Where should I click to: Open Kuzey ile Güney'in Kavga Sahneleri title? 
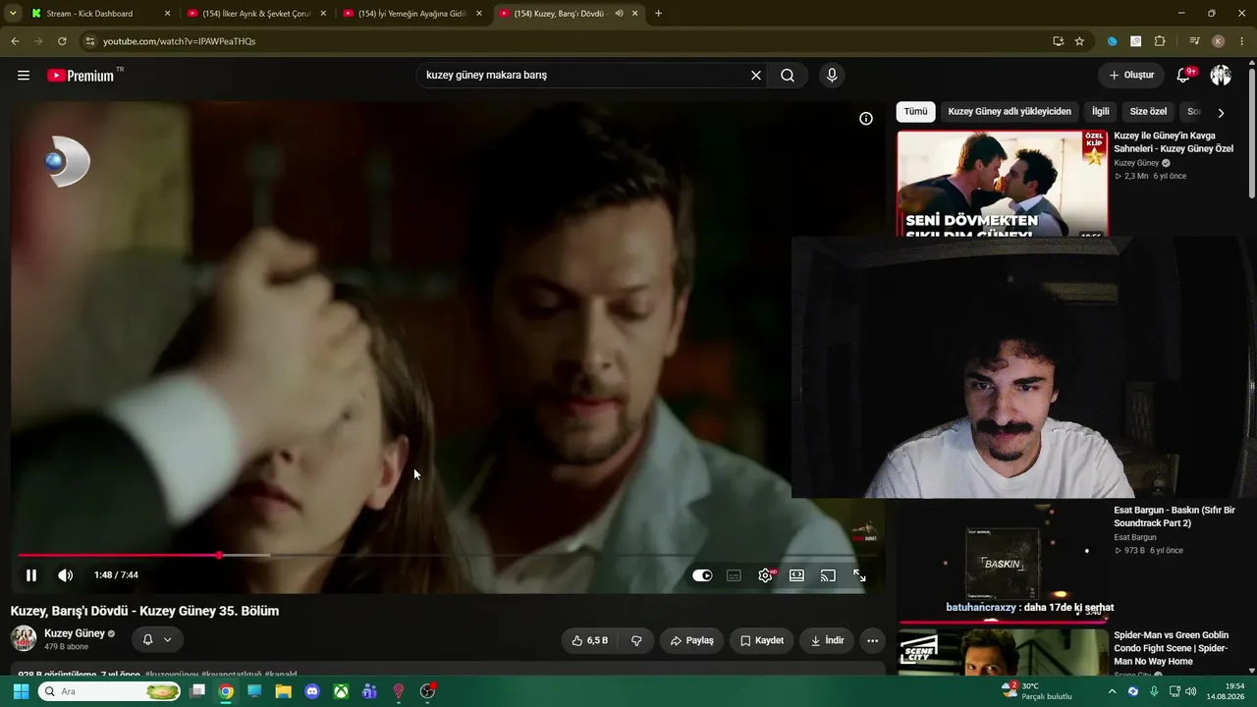point(1174,142)
